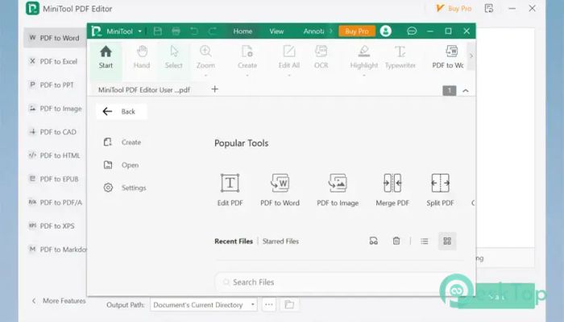
Task: Switch recent files to grid view
Action: [447, 242]
